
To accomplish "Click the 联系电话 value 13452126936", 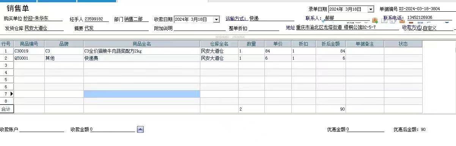I will click(429, 18).
